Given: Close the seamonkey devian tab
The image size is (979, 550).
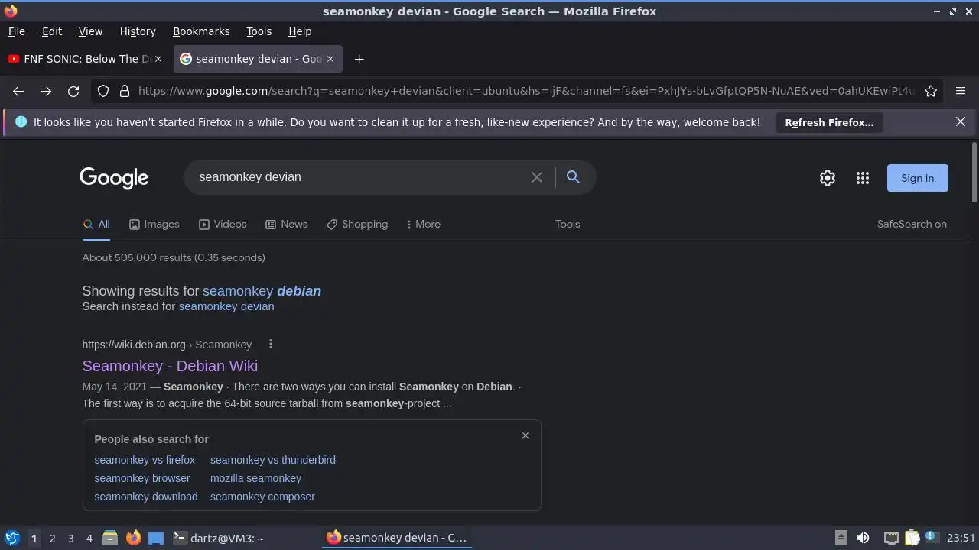Looking at the screenshot, I should [x=330, y=59].
